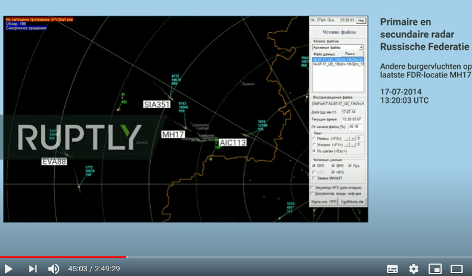
Task: Click the Текущее время field
Action: coord(352,119)
